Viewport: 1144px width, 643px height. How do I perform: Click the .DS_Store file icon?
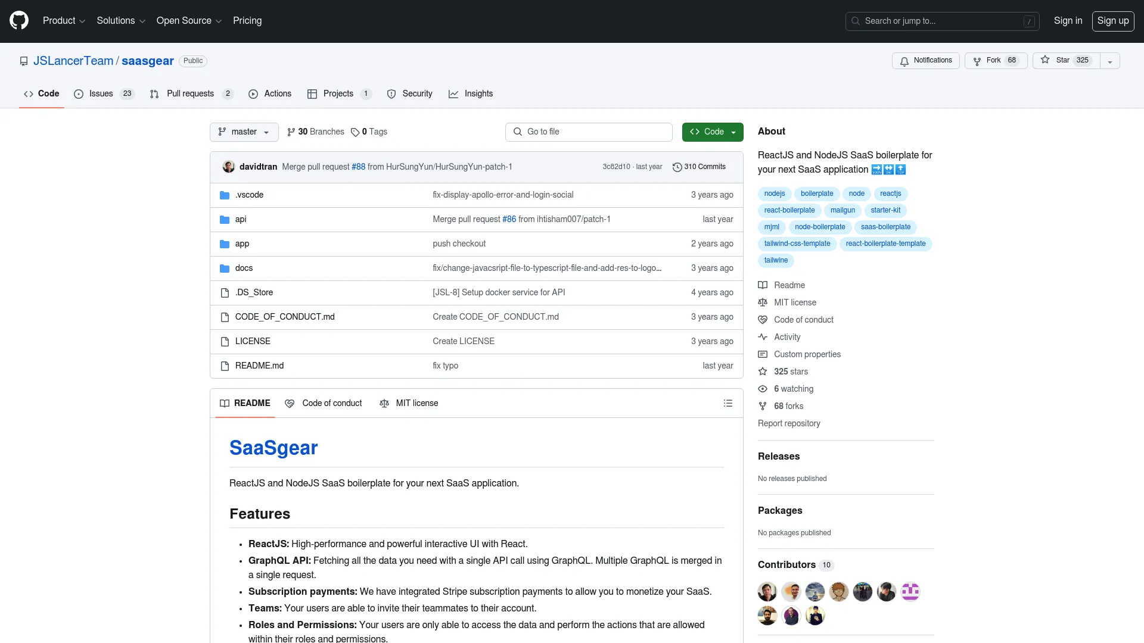click(225, 293)
